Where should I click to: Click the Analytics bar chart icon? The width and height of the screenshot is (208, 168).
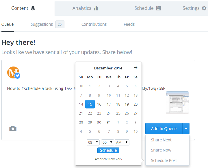(x=96, y=8)
